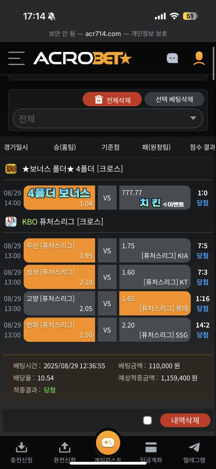
Task: Click the KBO league logo icon
Action: [x=11, y=222]
